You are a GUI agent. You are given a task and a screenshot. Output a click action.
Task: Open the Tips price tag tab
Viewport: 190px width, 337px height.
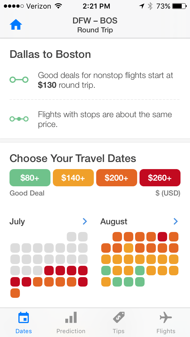pos(118,322)
